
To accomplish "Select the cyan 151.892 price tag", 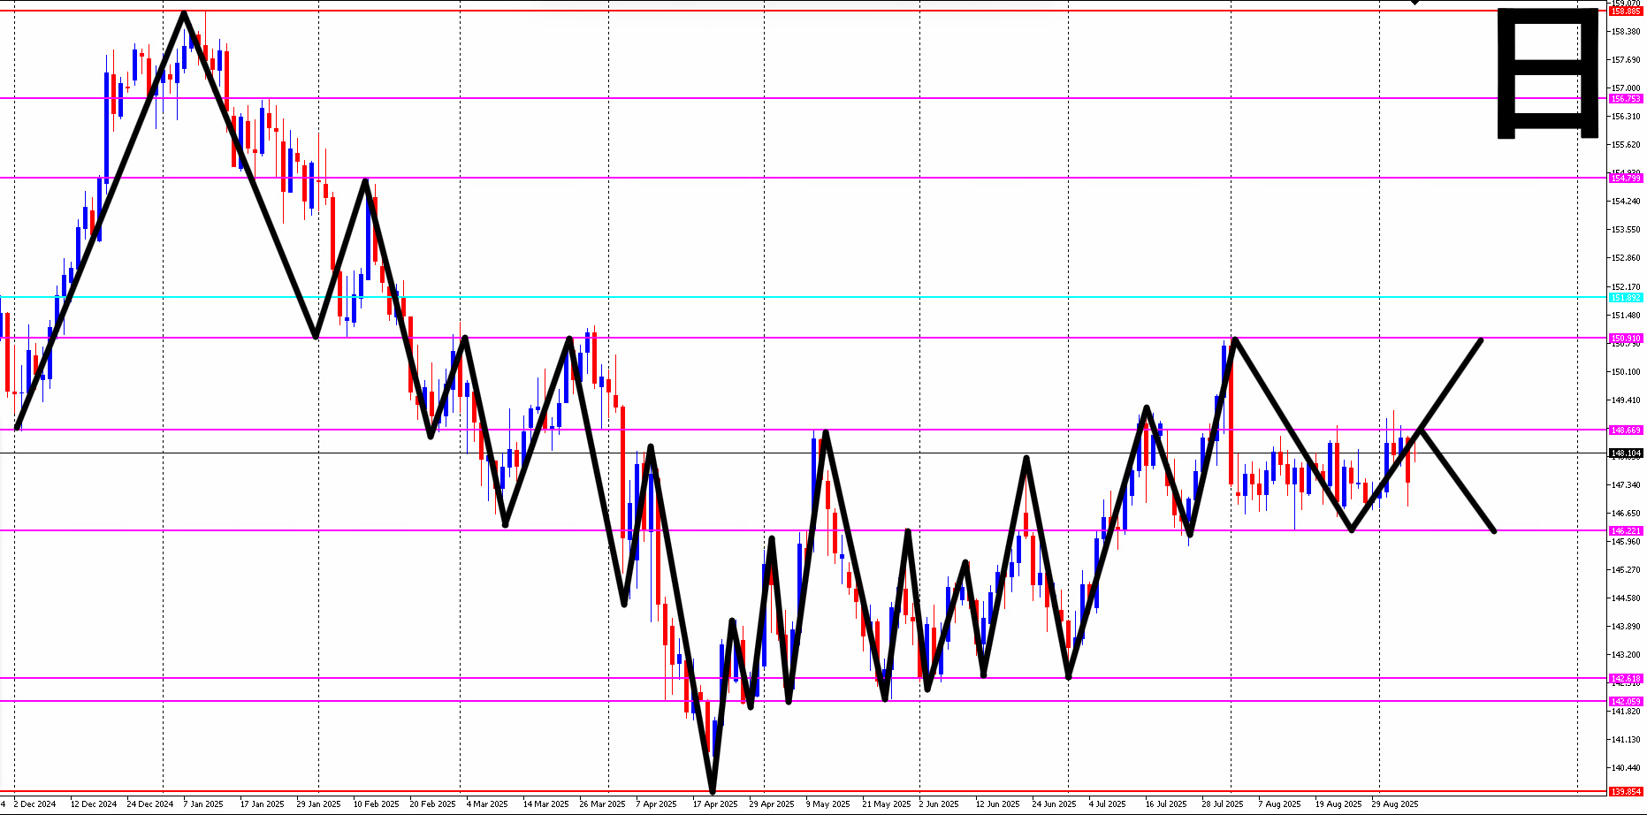I will (1627, 298).
